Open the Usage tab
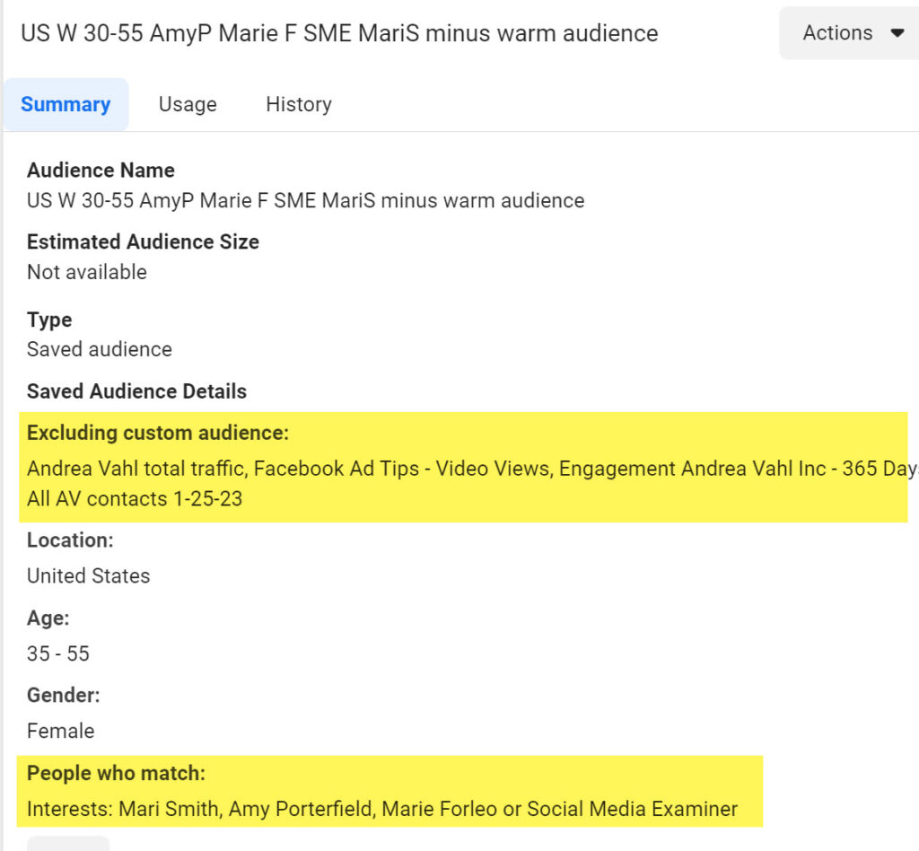Screen dimensions: 919x851 (188, 104)
